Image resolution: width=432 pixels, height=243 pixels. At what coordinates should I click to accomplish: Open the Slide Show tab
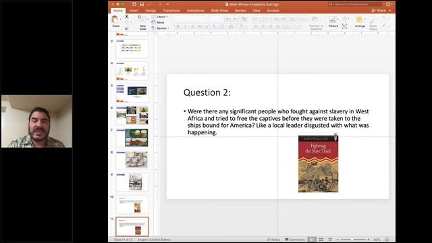point(219,11)
